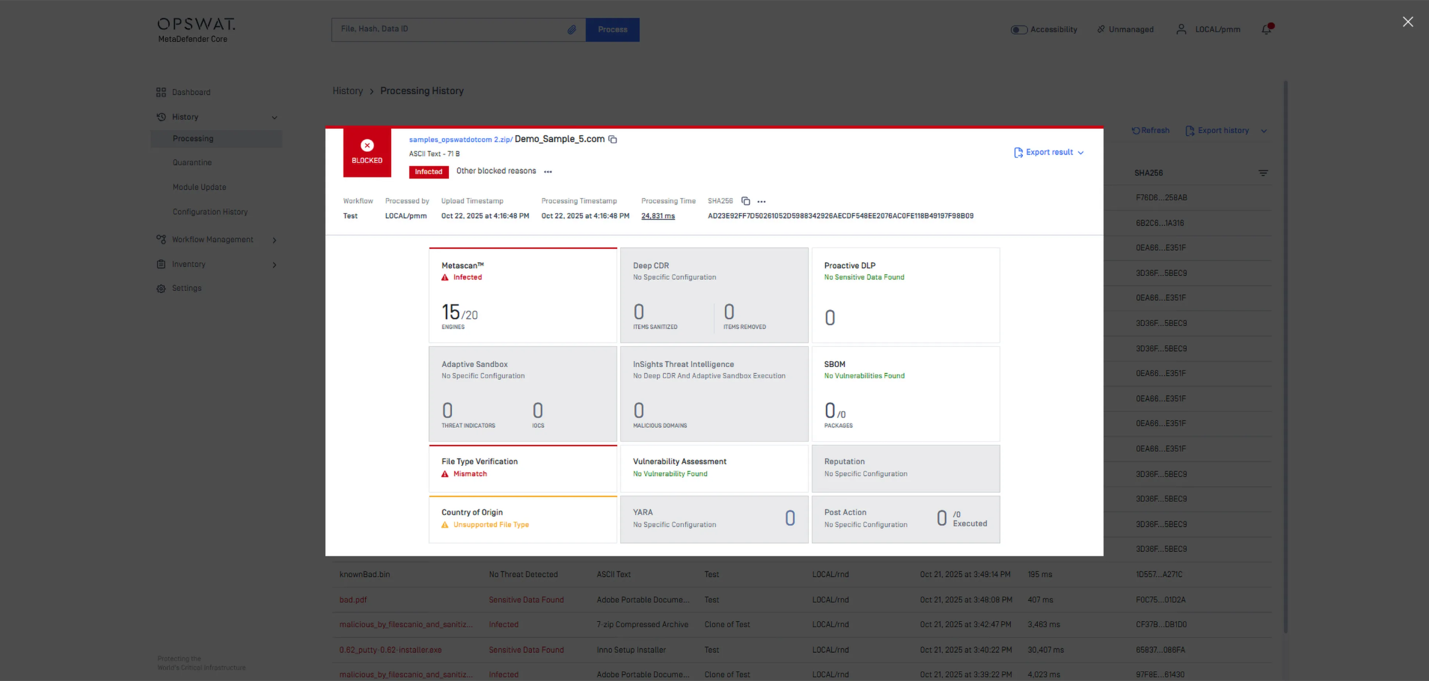
Task: Open samples_opswatdotcom 2.zip parent link
Action: pos(460,140)
